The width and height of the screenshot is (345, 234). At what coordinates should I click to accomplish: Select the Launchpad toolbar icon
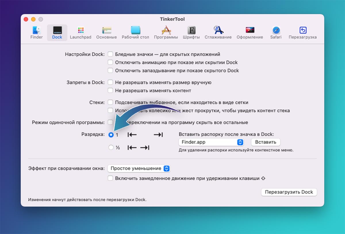(80, 30)
